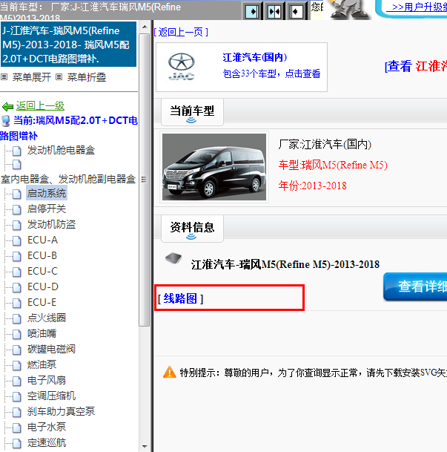Click the sidebar vertical scrollbar thumb
The height and width of the screenshot is (452, 447).
(x=145, y=180)
